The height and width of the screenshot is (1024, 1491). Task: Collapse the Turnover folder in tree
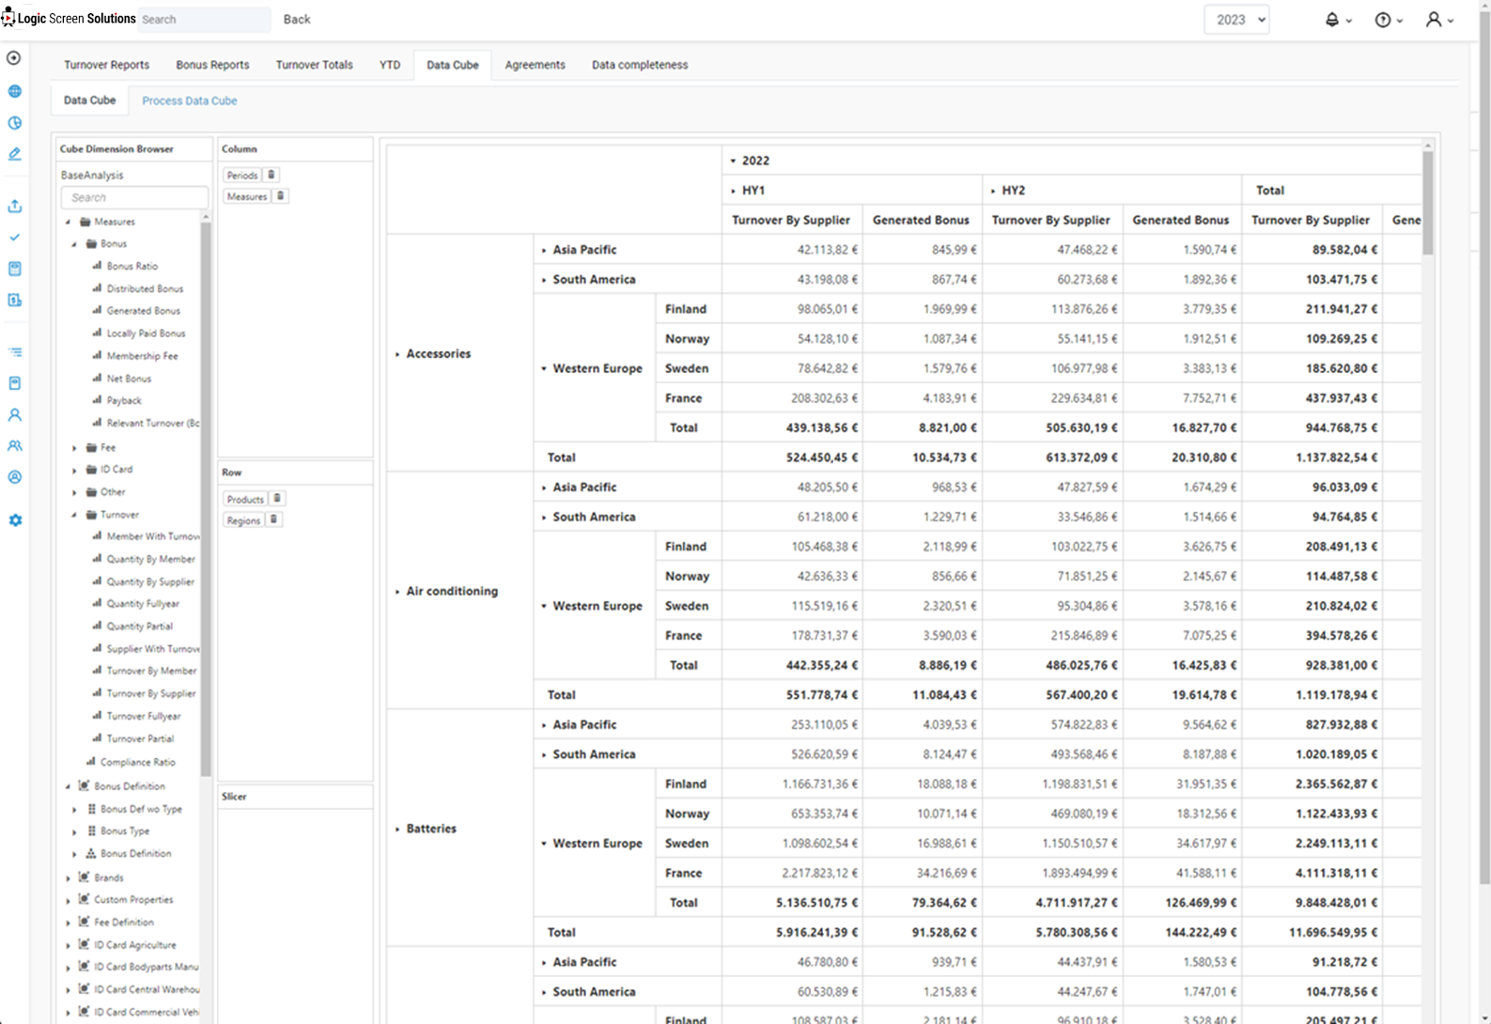click(74, 515)
